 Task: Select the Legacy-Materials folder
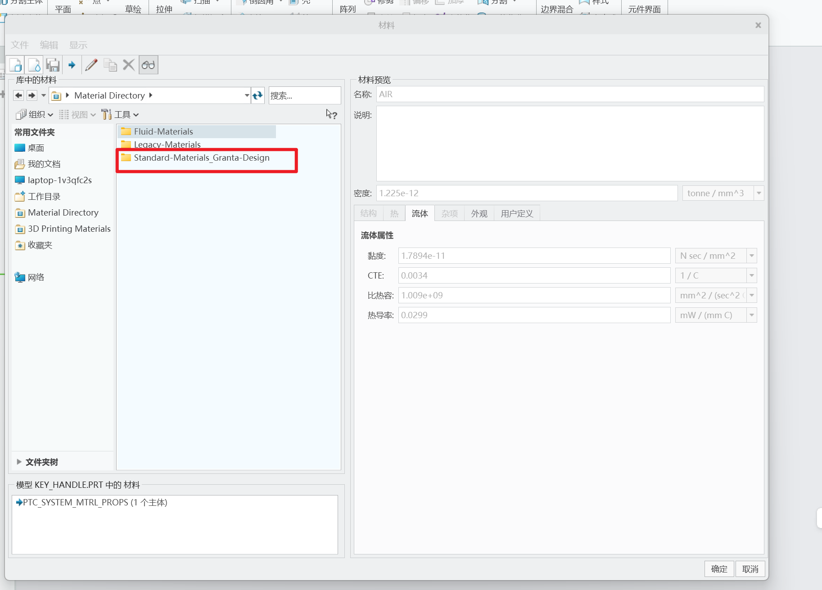pos(161,144)
